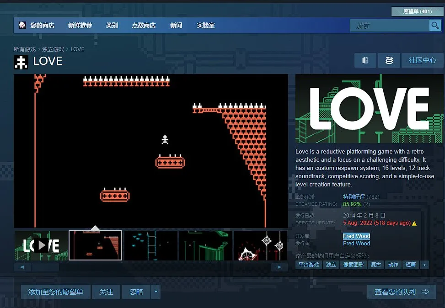Select the 像素图形 tag
Viewport: 445px width, 308px height.
click(354, 265)
